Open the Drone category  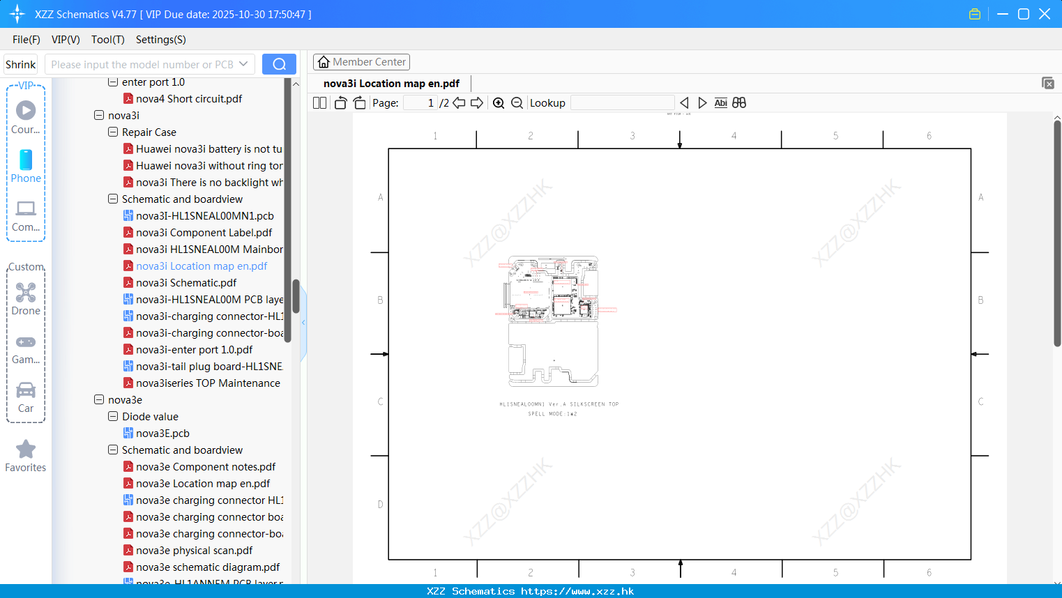(26, 299)
